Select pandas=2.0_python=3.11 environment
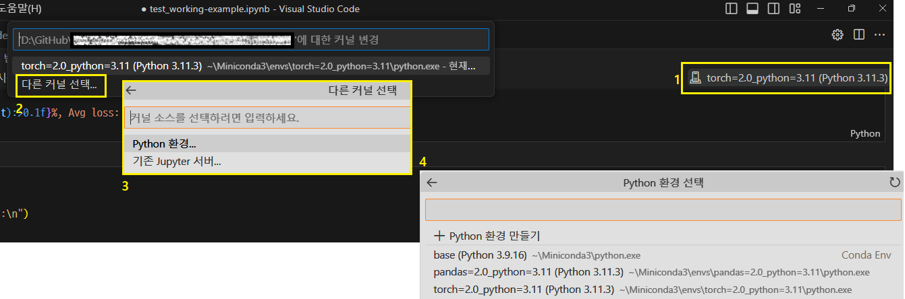 coord(661,273)
